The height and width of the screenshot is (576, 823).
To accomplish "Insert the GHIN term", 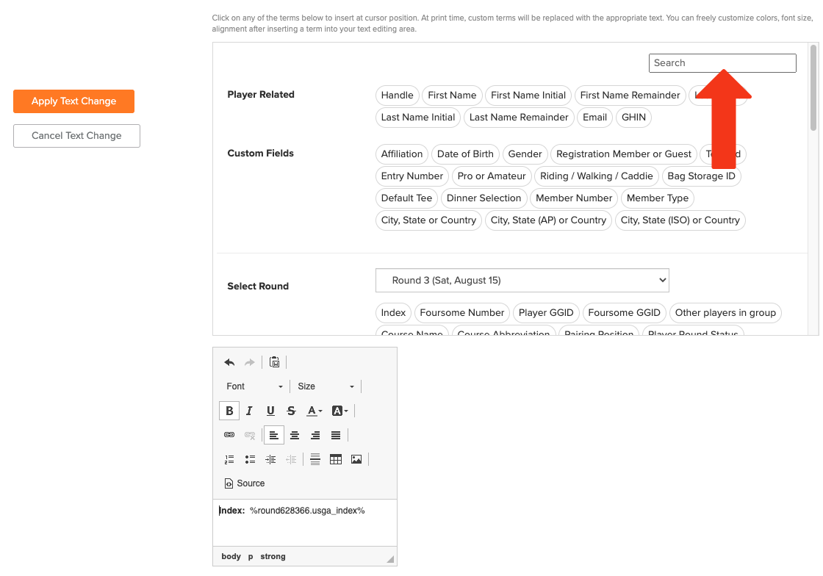I will tap(633, 118).
